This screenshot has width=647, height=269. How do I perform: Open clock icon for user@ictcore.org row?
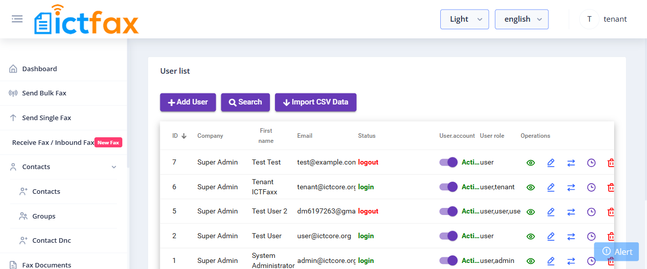tap(591, 236)
